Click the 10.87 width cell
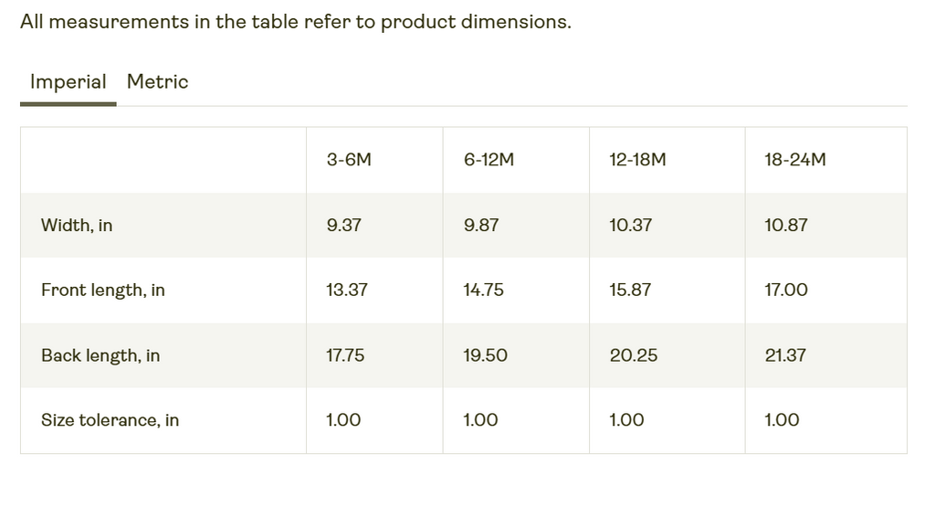This screenshot has width=935, height=507. (x=785, y=226)
